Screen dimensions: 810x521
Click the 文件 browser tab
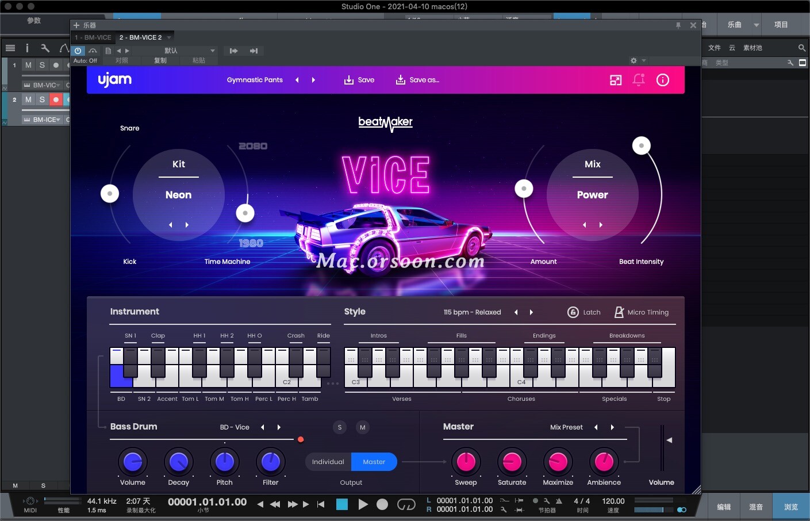(715, 48)
